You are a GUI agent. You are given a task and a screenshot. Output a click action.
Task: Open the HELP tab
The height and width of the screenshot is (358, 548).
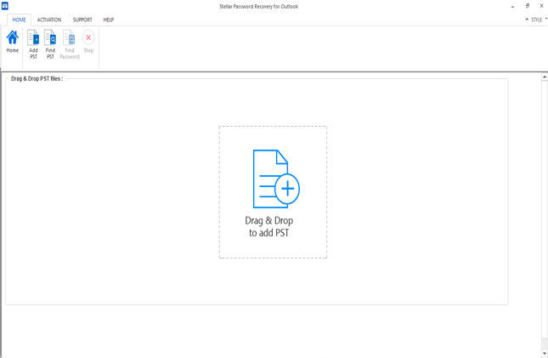[109, 20]
